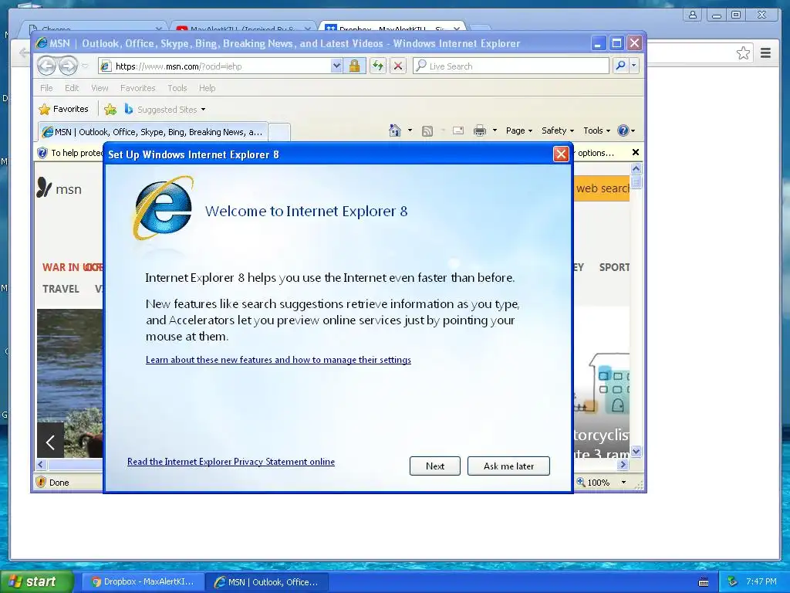Click the green Refresh arrows icon
The image size is (790, 593).
(378, 66)
